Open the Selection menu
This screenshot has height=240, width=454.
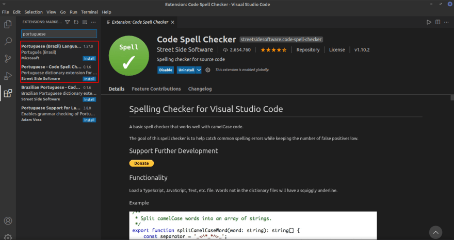click(x=34, y=12)
